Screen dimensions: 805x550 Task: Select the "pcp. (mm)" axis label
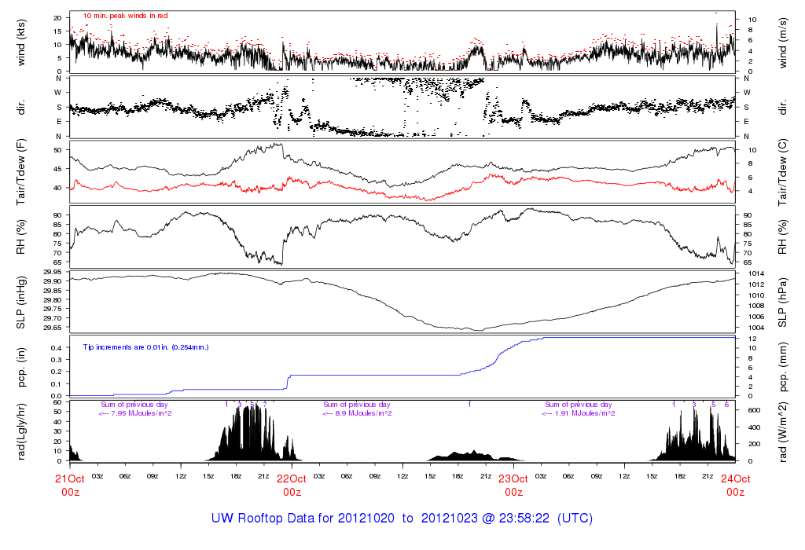784,367
